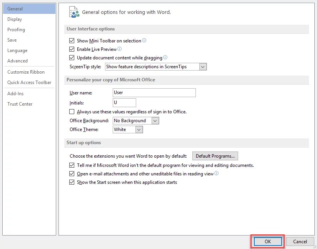Open the ScreenTip style dropdown

click(x=203, y=66)
